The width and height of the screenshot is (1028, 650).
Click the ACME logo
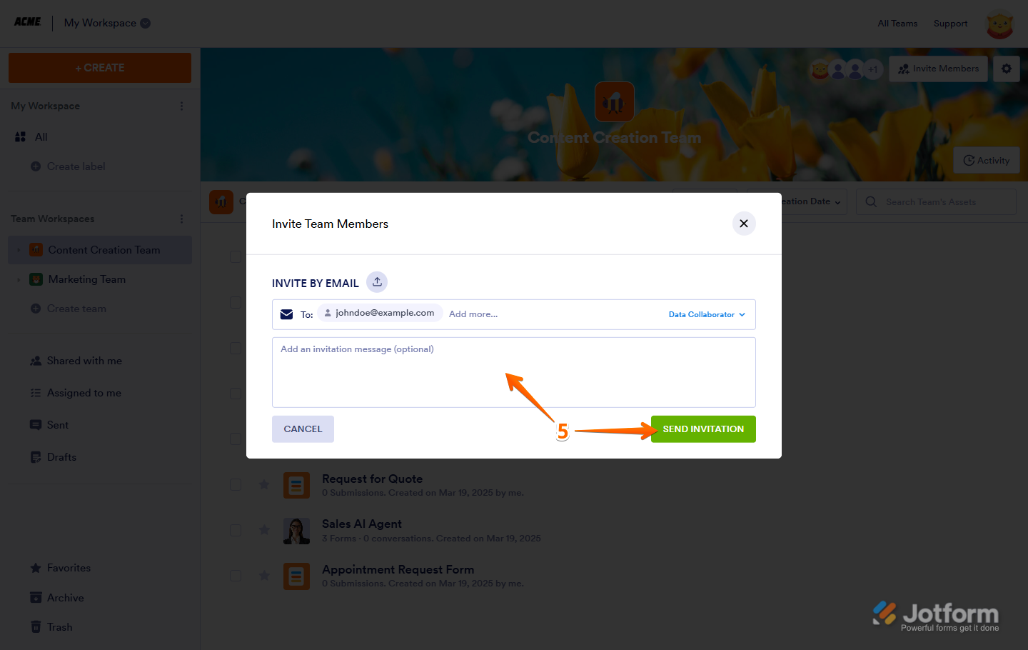pos(28,22)
